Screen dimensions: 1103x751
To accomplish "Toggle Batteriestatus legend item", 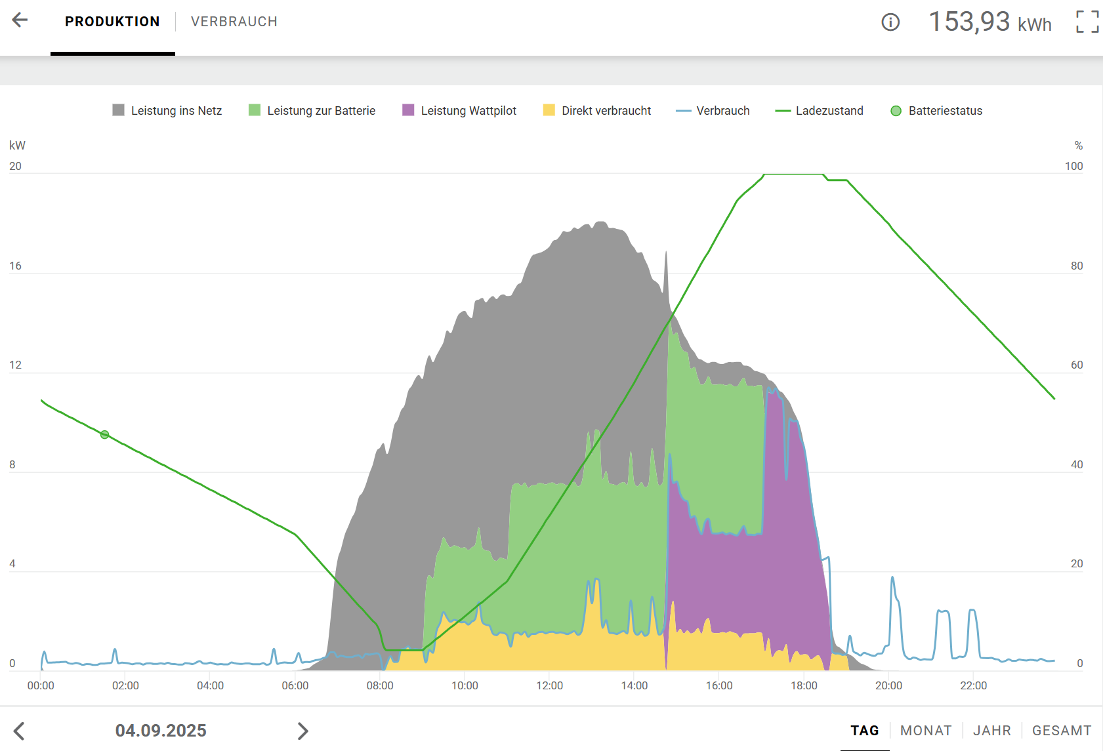I will click(x=936, y=111).
